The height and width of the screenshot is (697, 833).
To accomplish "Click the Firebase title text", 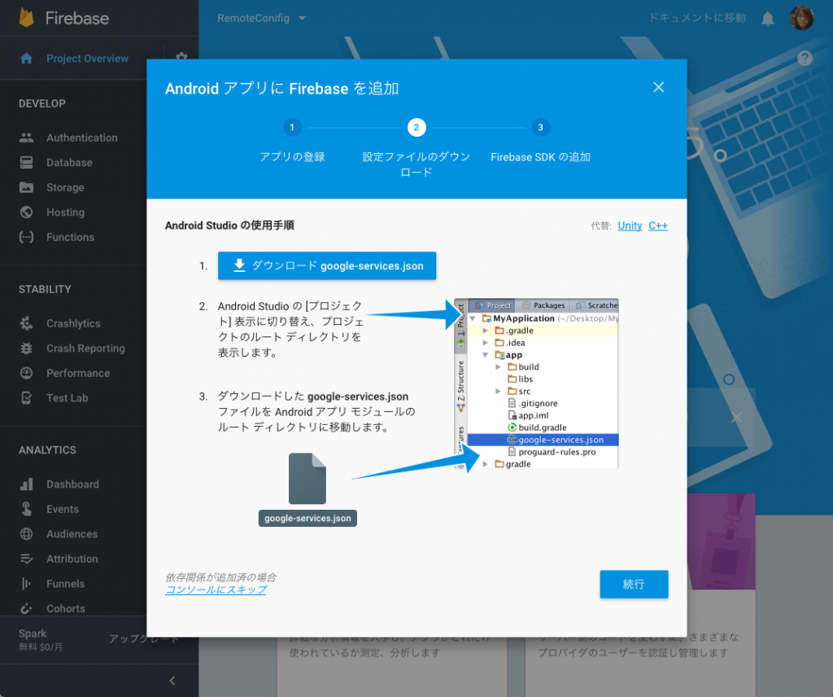I will click(x=77, y=18).
